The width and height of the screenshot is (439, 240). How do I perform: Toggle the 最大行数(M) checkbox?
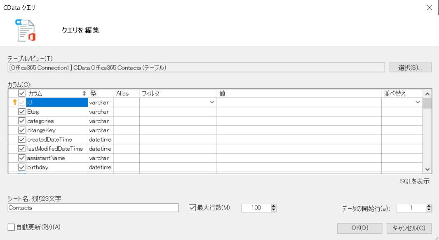192,207
